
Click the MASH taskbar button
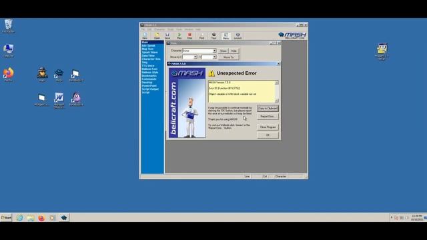(64, 218)
